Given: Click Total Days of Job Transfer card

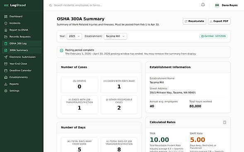Looking at the screenshot, I should coord(119,145).
